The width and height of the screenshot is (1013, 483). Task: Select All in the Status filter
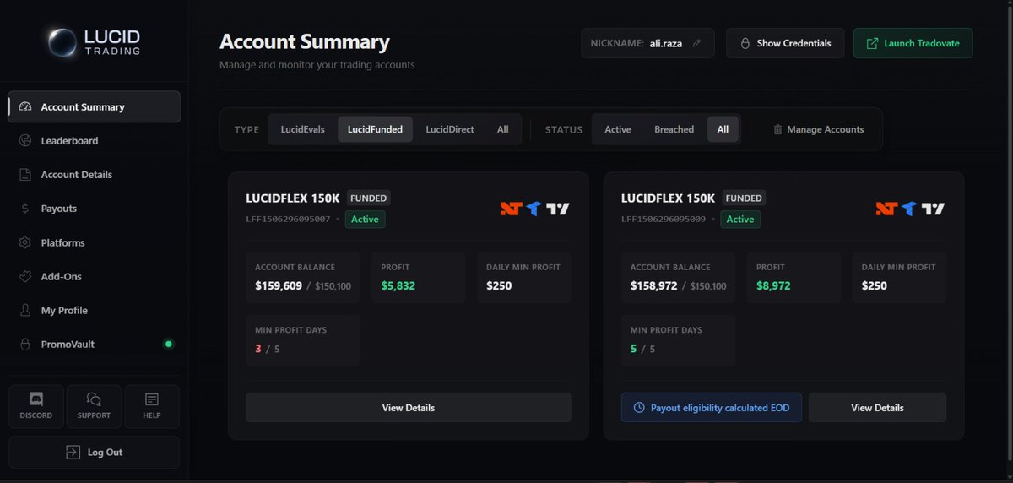tap(723, 129)
